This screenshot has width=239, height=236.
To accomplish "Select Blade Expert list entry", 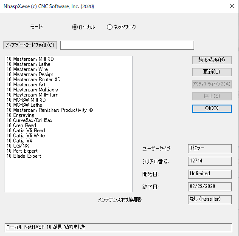I will coord(24,156).
